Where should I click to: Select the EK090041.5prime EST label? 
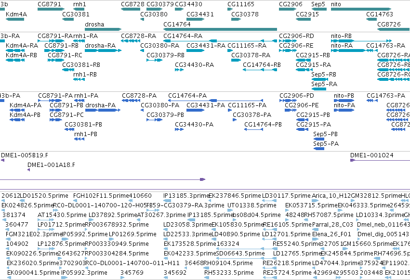(33, 273)
